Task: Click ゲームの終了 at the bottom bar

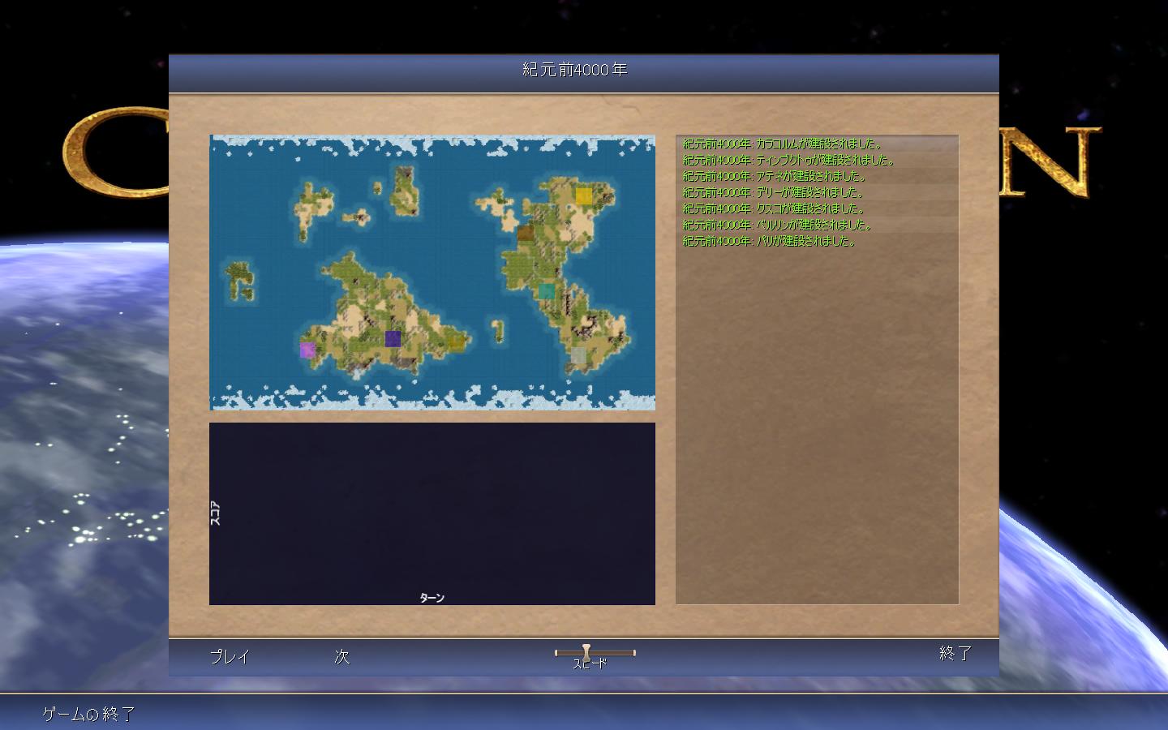Action: pos(88,714)
